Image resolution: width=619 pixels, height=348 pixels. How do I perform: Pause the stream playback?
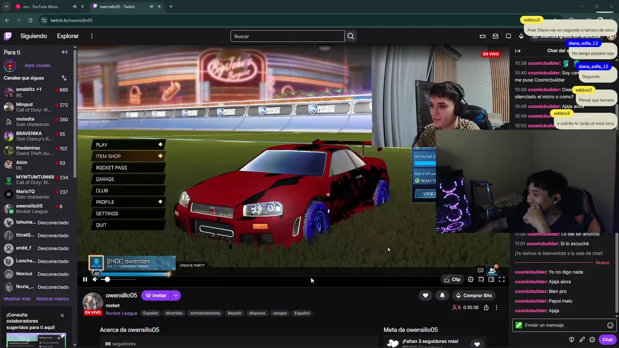pos(85,279)
